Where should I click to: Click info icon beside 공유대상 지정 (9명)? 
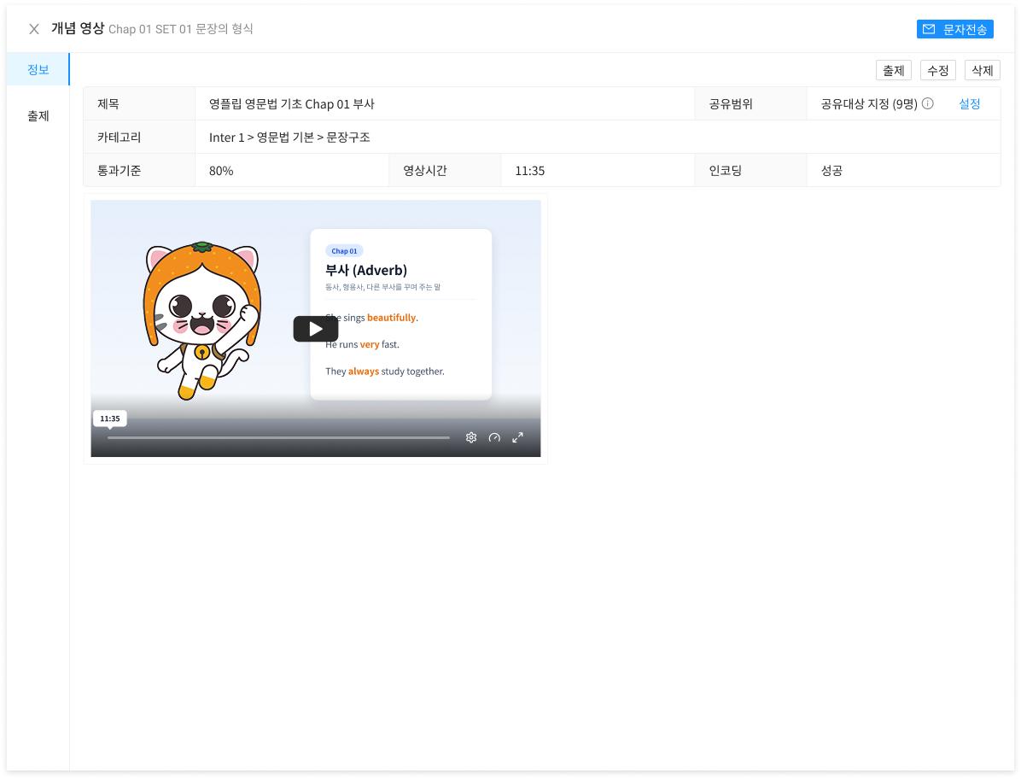point(928,103)
